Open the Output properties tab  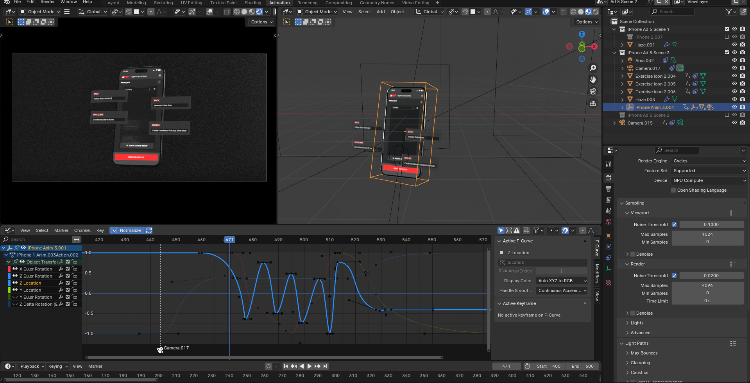(609, 189)
